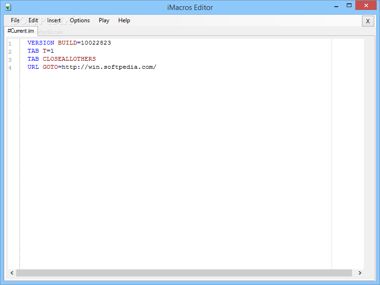The image size is (380, 285).
Task: Click line number 2 in gutter
Action: 10,52
